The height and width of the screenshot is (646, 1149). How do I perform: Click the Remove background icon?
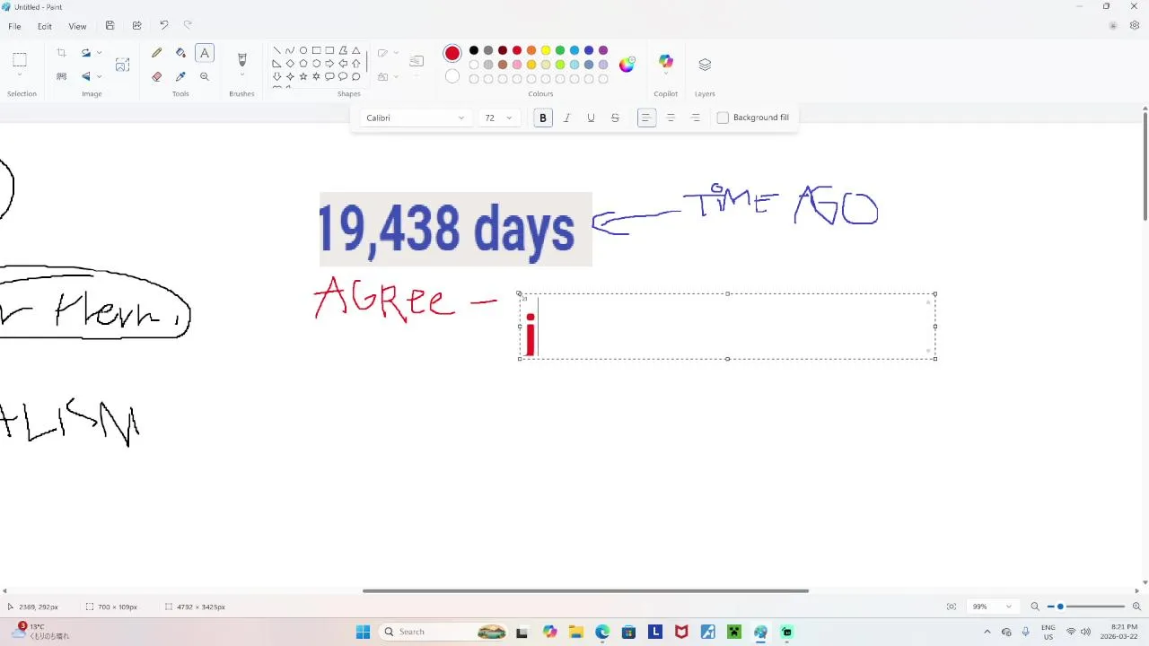(x=61, y=77)
